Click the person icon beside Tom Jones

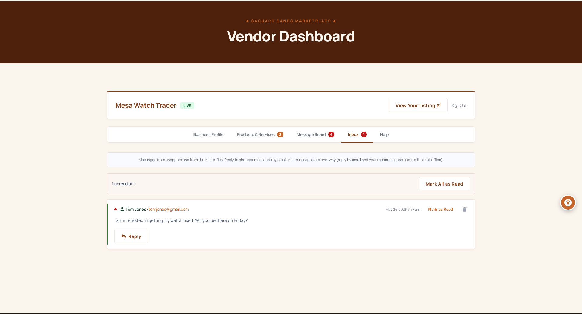pyautogui.click(x=122, y=209)
